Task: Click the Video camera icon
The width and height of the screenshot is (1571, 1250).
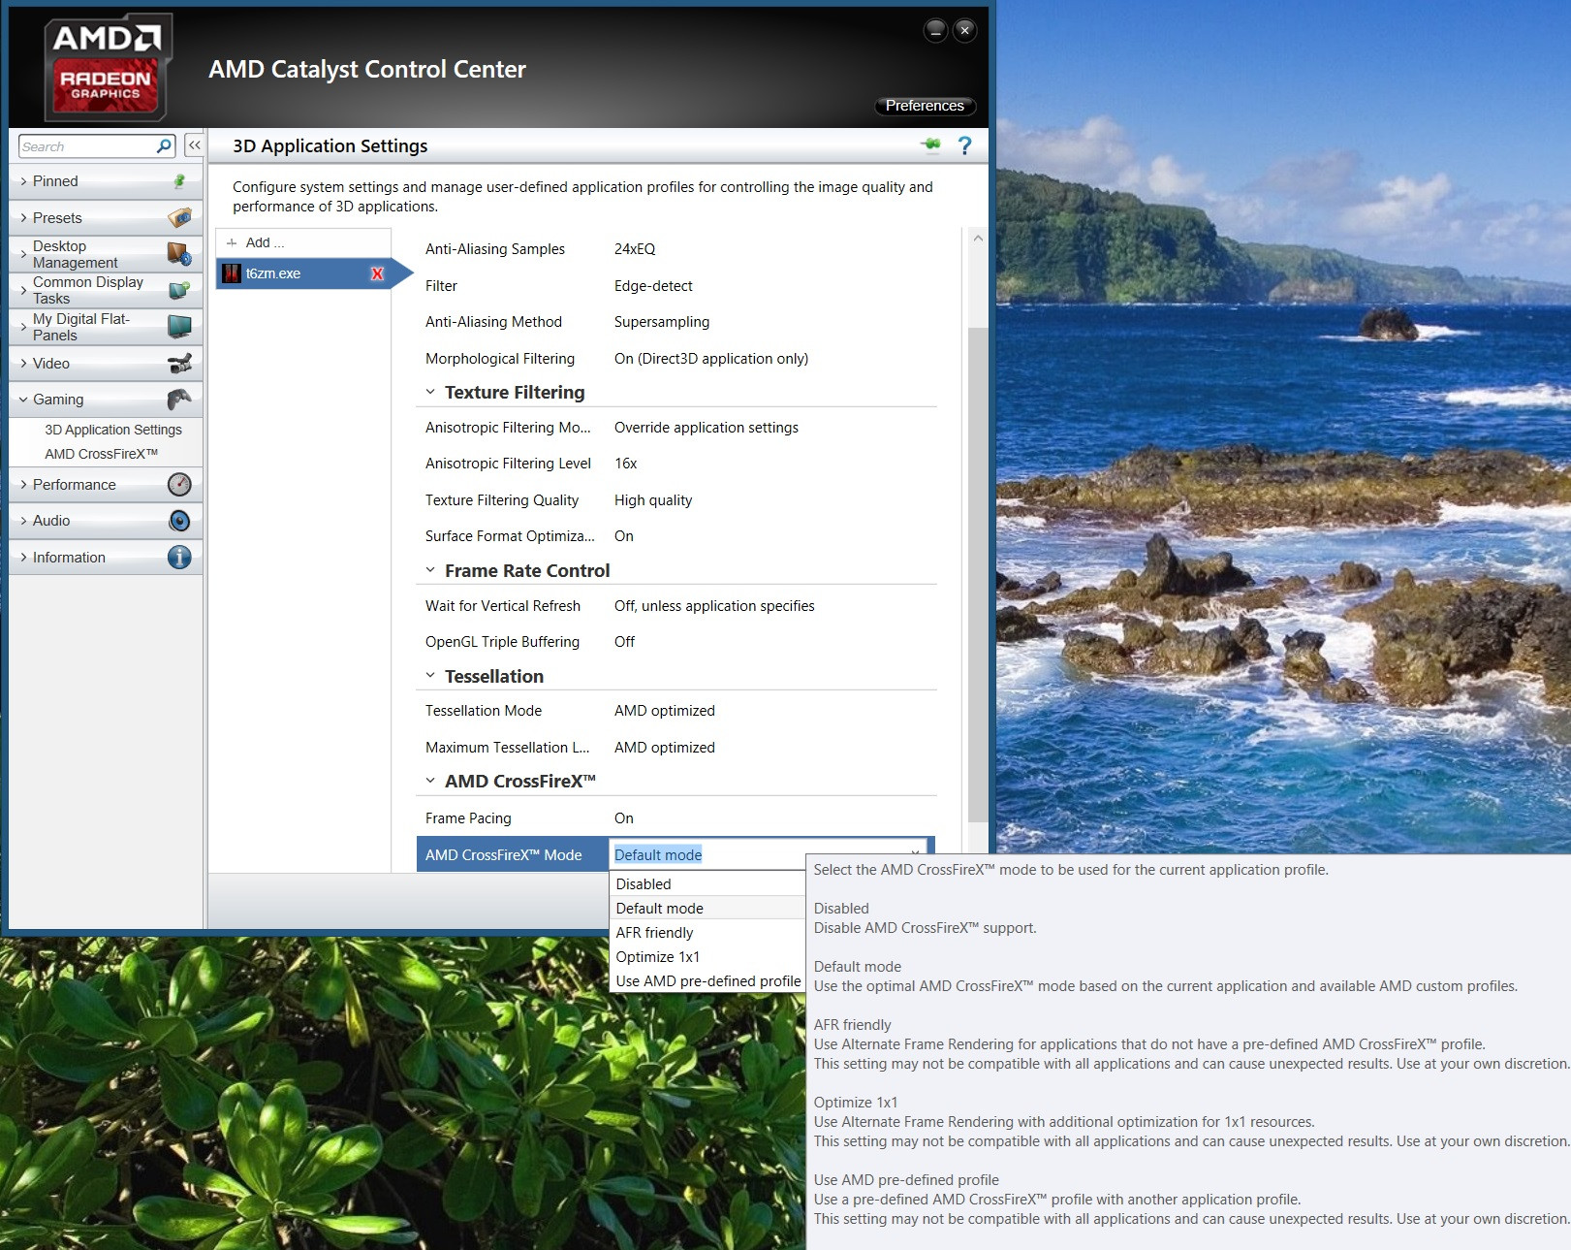Action: pos(179,364)
